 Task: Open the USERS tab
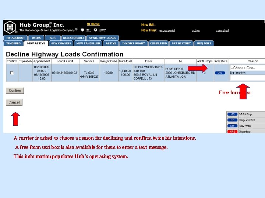pos(36,38)
